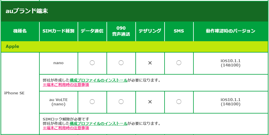Click the 動作確認時のバージョン column header
269x135 pixels.
(230, 31)
